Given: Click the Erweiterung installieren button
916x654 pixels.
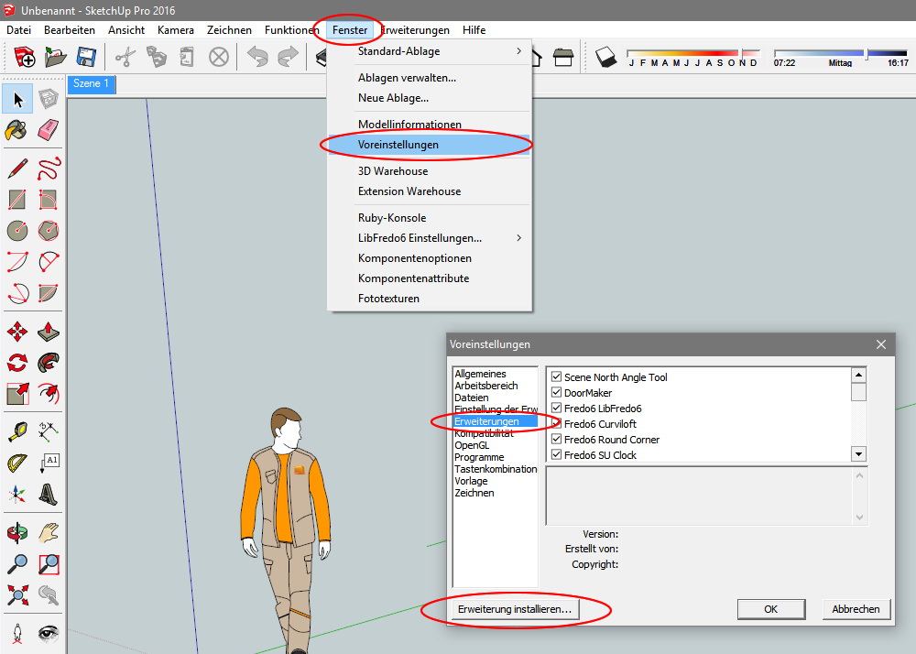Looking at the screenshot, I should (517, 608).
